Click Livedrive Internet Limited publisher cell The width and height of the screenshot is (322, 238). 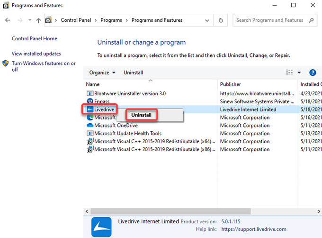tap(248, 110)
